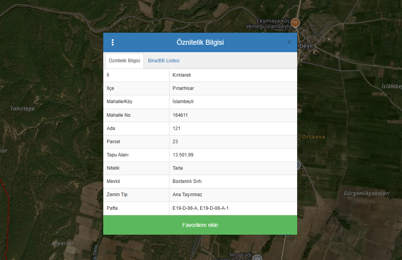Click the Mevkii value Bostanlık Sırtı
This screenshot has height=260, width=402.
pyautogui.click(x=187, y=181)
